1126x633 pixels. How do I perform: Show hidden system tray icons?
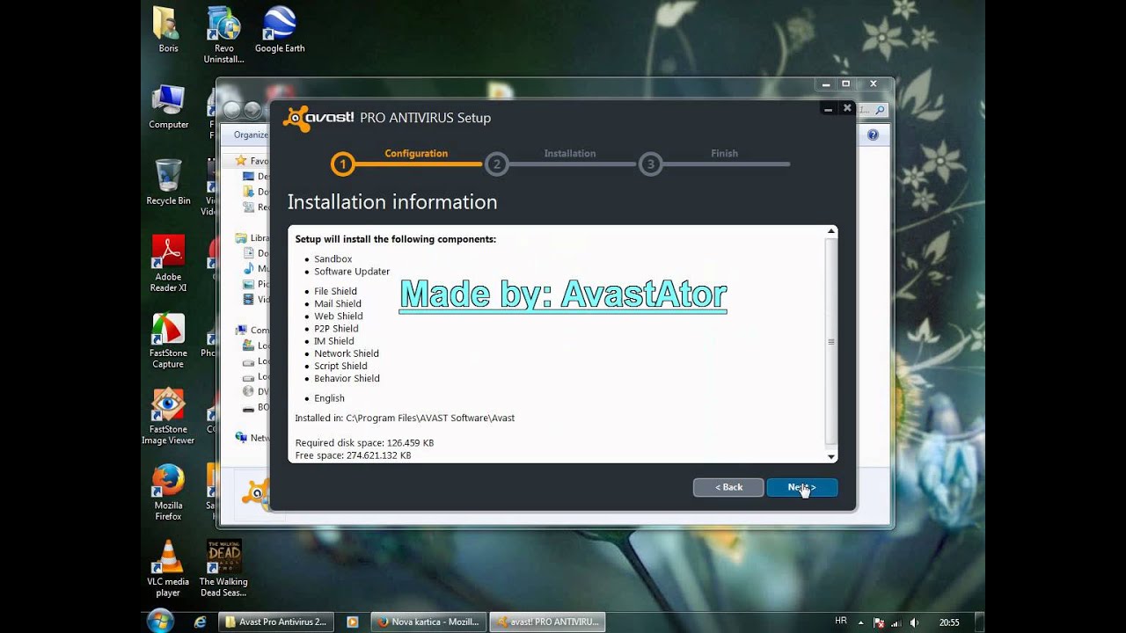coord(860,622)
